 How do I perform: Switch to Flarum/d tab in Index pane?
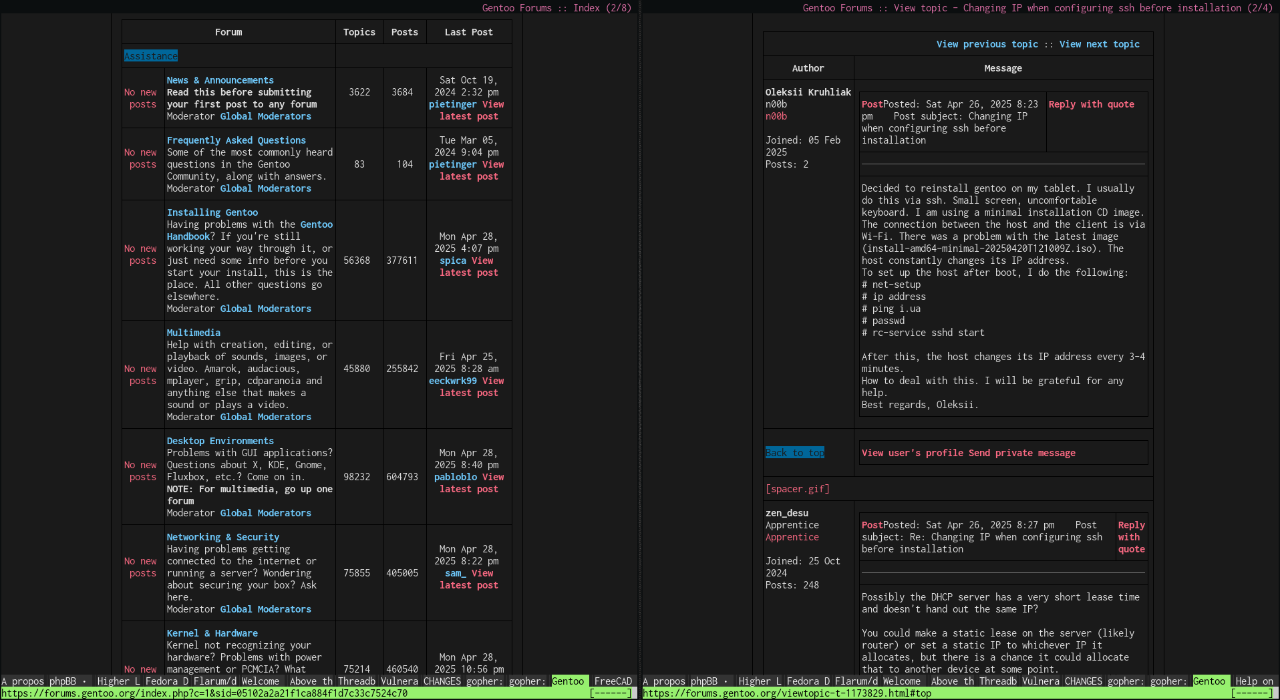(x=214, y=681)
